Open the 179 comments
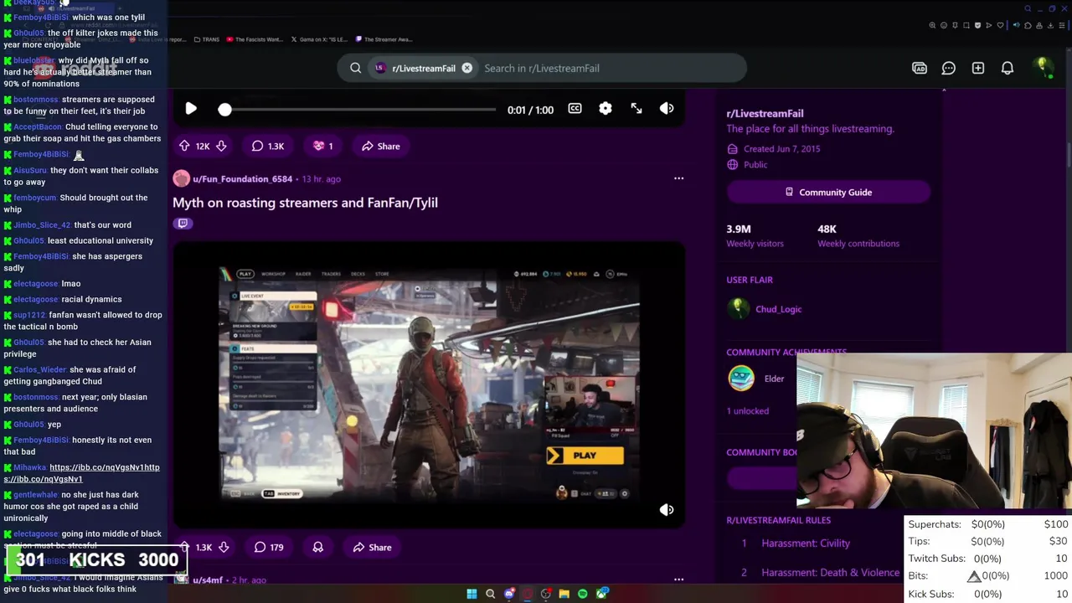The height and width of the screenshot is (603, 1072). click(x=268, y=547)
